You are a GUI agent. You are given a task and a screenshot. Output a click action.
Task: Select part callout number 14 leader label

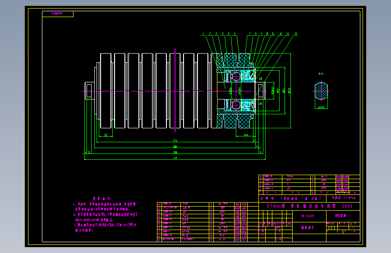click(296, 34)
